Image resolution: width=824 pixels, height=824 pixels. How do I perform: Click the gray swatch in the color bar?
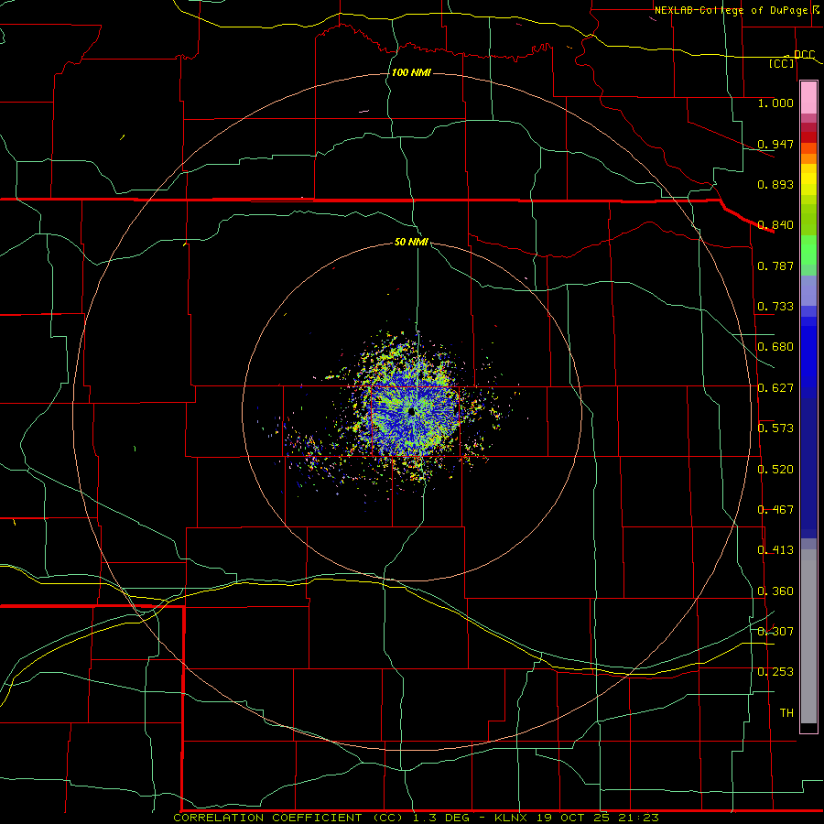[x=808, y=636]
